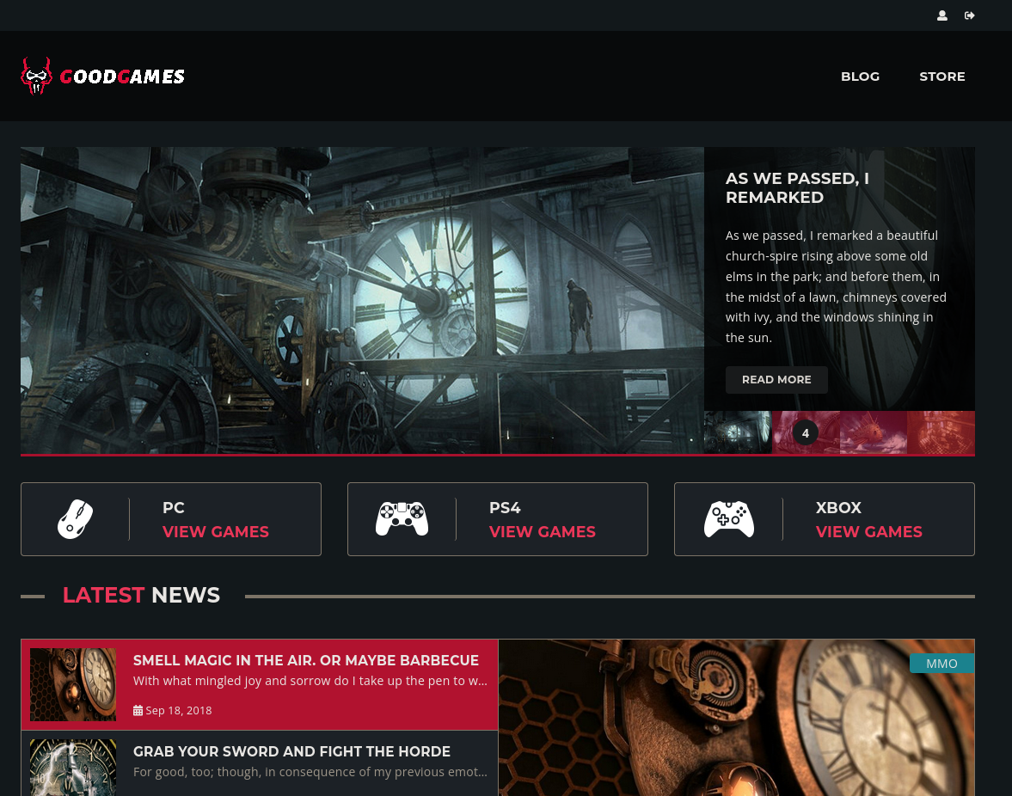The height and width of the screenshot is (796, 1012).
Task: Open the BLOG menu item
Action: [x=860, y=77]
